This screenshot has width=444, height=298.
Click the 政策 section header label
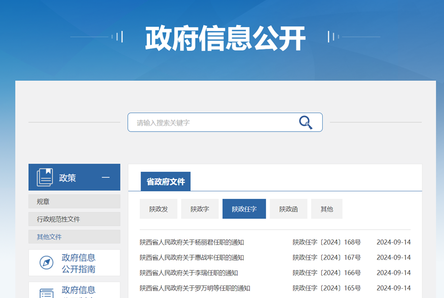[x=68, y=178]
